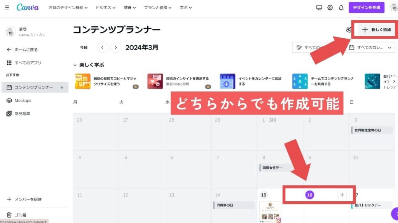The image size is (398, 223).
Task: Open 投稿のインサイトを表示する card
Action: tap(180, 81)
